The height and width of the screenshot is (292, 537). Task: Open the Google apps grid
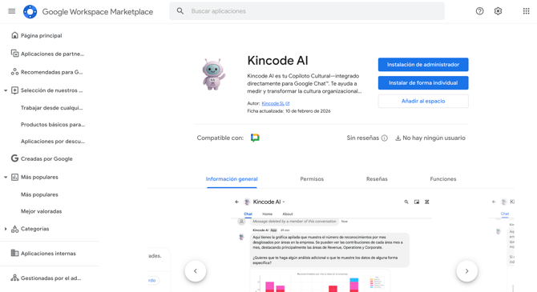click(526, 11)
